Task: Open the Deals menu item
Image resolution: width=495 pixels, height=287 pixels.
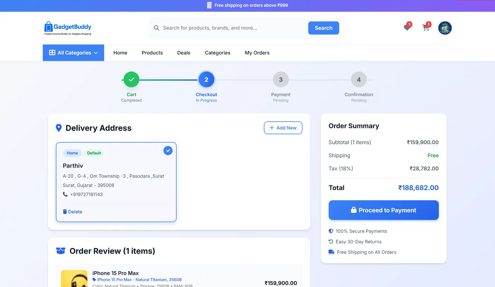Action: (x=184, y=53)
